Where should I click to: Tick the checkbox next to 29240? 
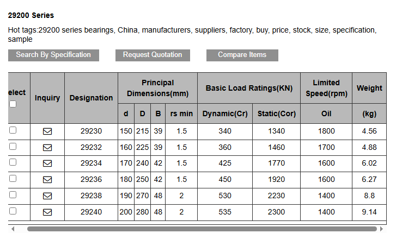point(13,211)
